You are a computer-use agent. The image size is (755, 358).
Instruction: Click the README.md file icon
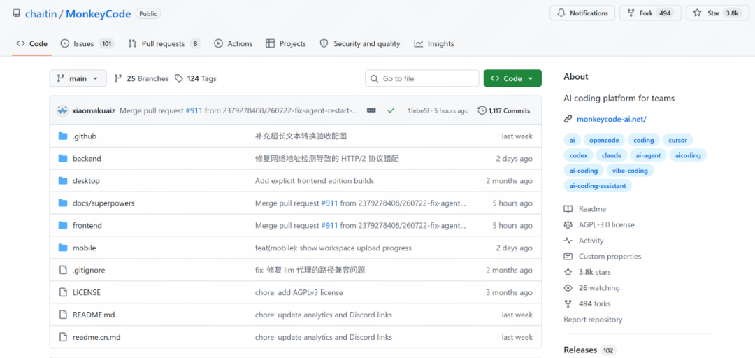click(x=63, y=315)
